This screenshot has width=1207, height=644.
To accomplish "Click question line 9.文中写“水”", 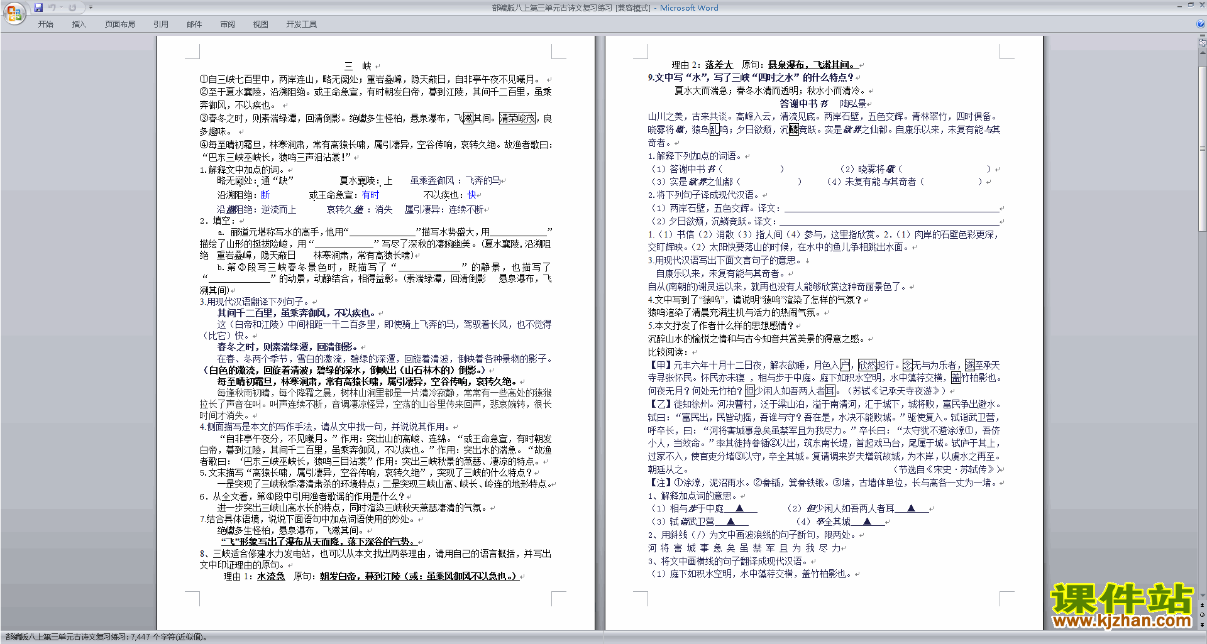I will [751, 77].
